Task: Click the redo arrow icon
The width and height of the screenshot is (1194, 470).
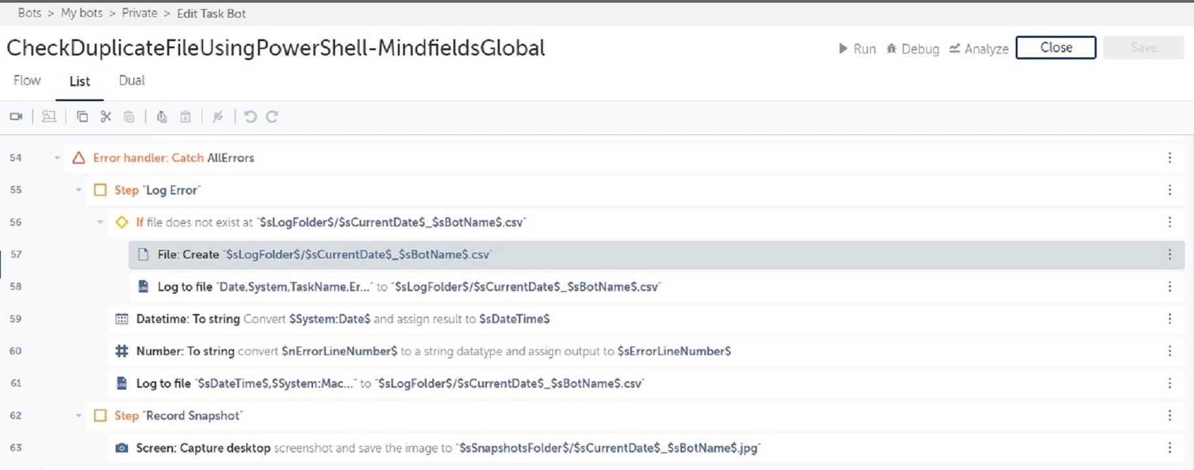Action: pyautogui.click(x=272, y=117)
